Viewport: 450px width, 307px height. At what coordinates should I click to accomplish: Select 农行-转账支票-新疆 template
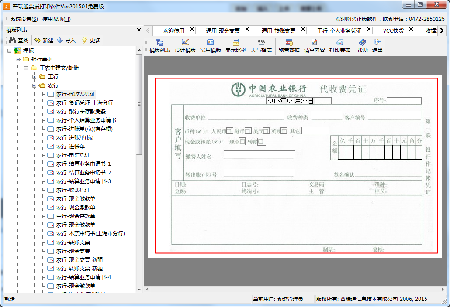pyautogui.click(x=80, y=269)
